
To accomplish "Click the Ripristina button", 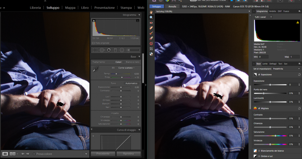I will tap(128, 154).
